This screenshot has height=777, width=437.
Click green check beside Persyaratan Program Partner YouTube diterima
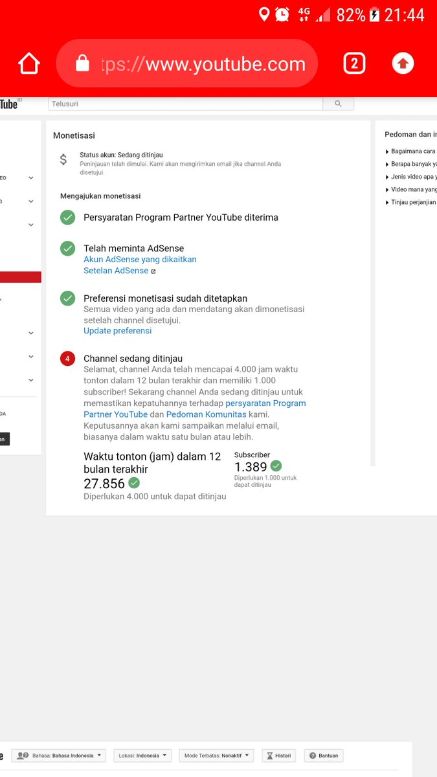pos(67,218)
